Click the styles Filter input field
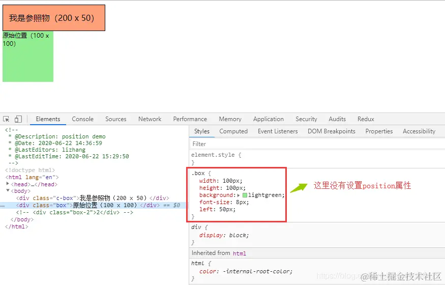 317,144
